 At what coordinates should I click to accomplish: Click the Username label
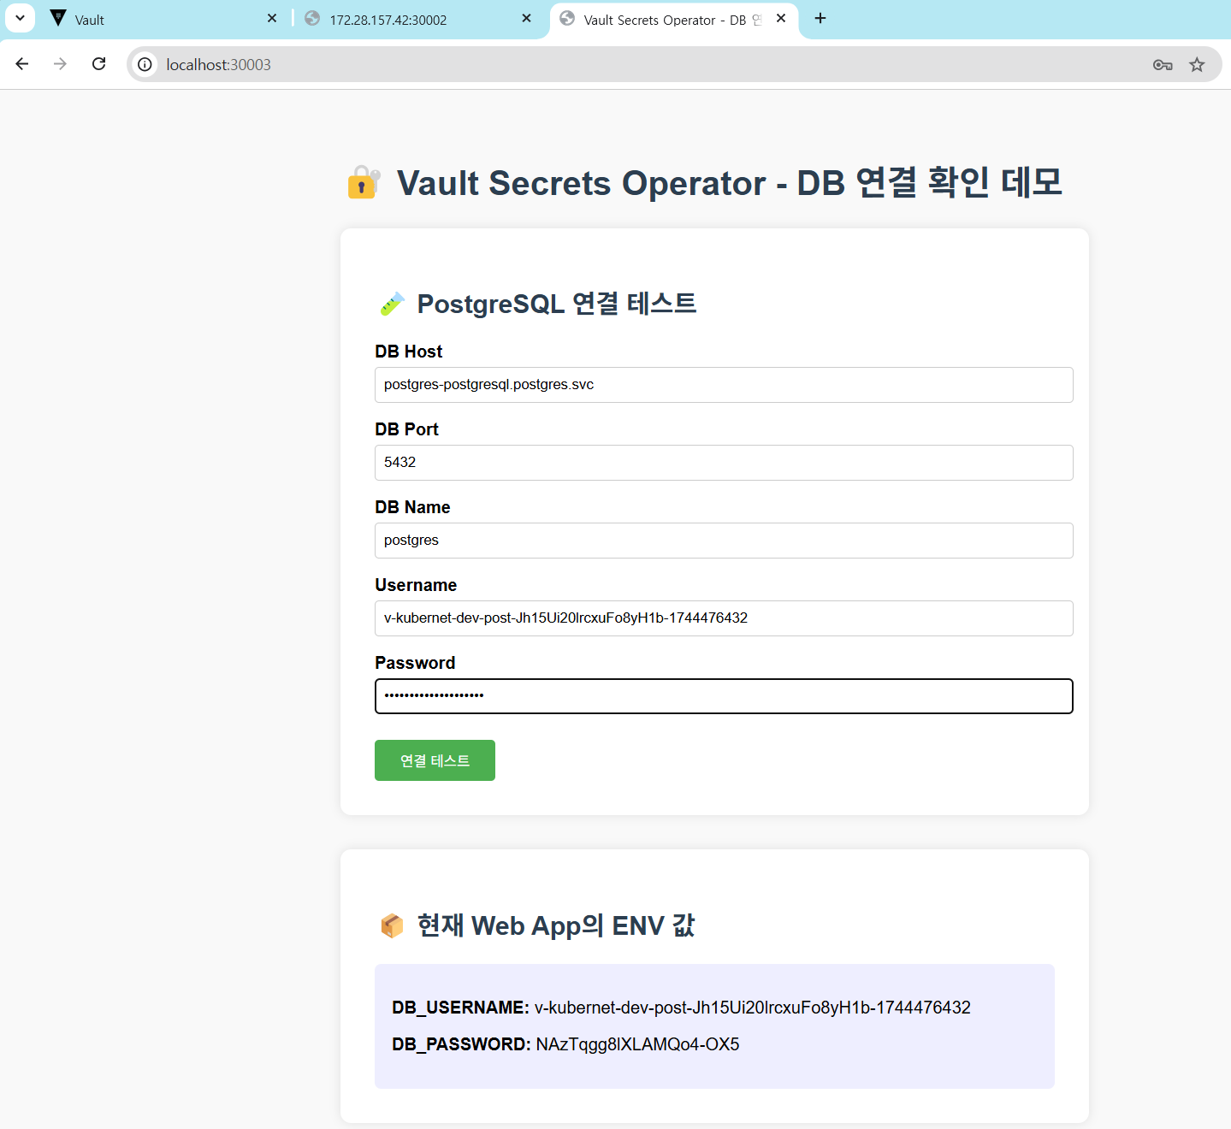[x=416, y=585]
